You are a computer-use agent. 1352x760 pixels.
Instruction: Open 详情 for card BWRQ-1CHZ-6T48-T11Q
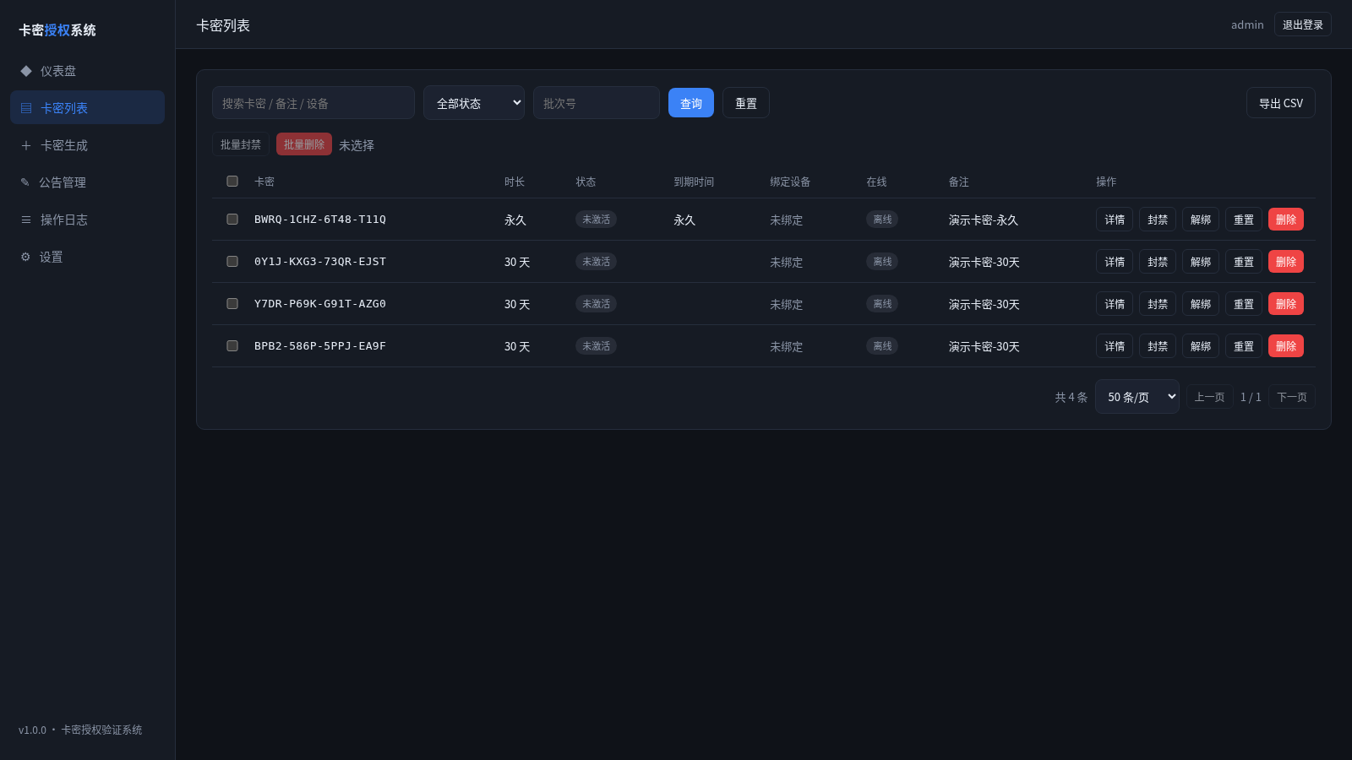coord(1115,220)
